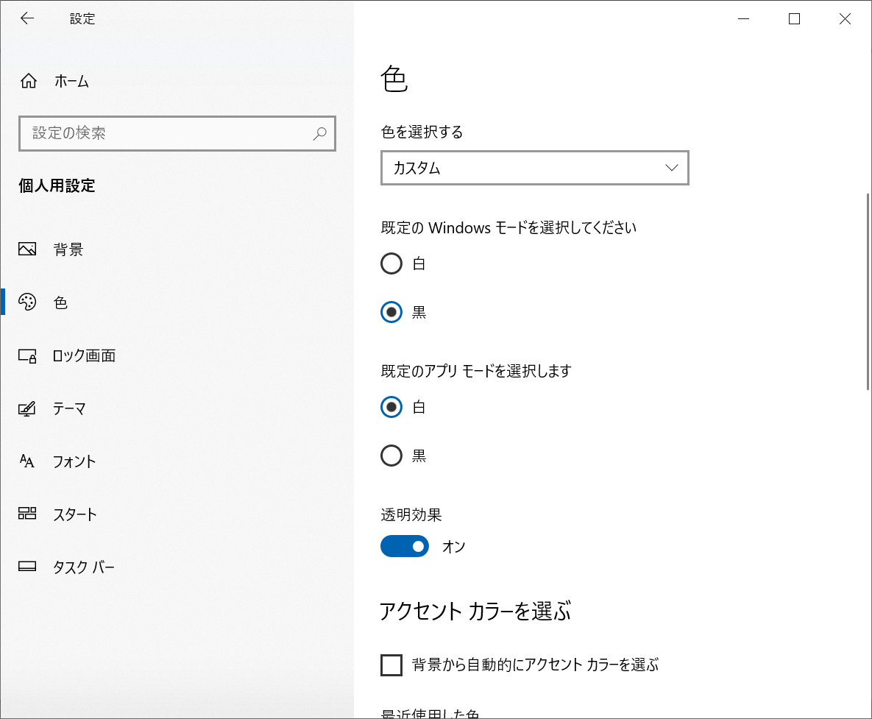Image resolution: width=872 pixels, height=719 pixels.
Task: Click the dropdown chevron next to カスタム
Action: point(672,168)
